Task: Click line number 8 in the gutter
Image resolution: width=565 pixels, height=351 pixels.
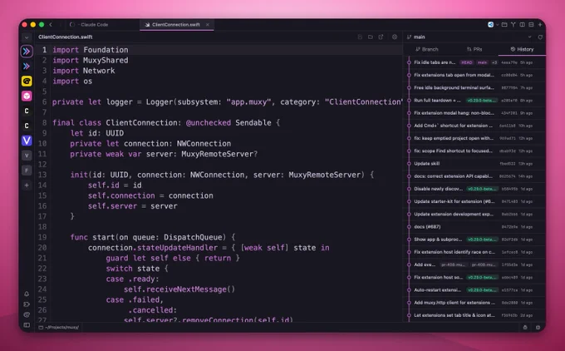Action: pos(44,122)
